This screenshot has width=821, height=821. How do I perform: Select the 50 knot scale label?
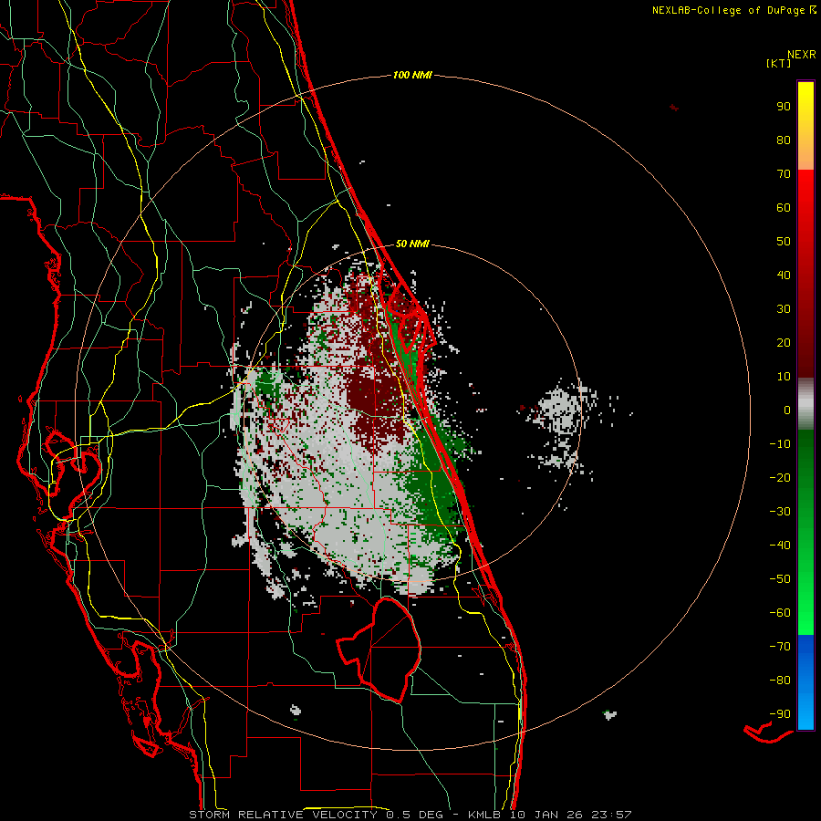pos(784,242)
